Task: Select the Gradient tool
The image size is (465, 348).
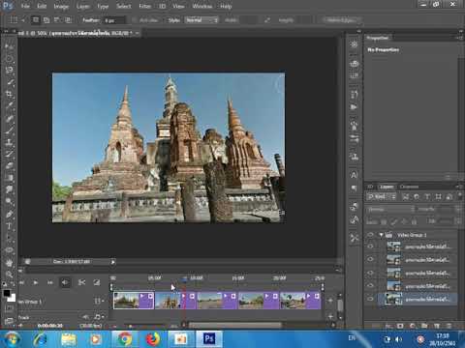Action: click(9, 178)
